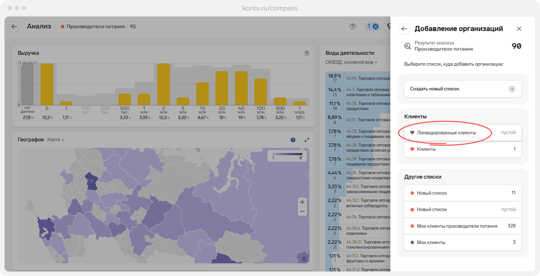Click the plus icon in Создать новый список
The image size is (540, 276).
coord(512,89)
